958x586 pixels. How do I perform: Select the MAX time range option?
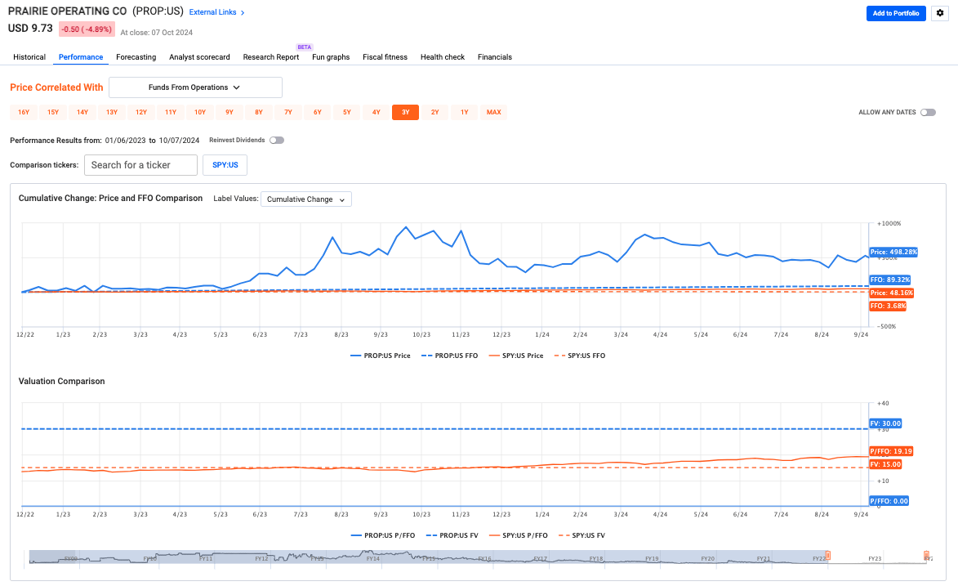493,113
